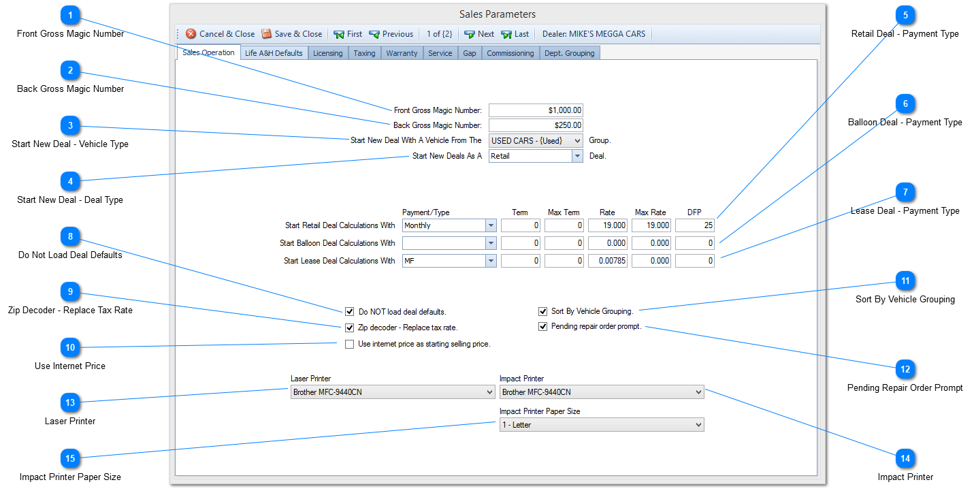Switch to the Gap tab
Viewport: 974px width, 493px height.
[x=470, y=53]
